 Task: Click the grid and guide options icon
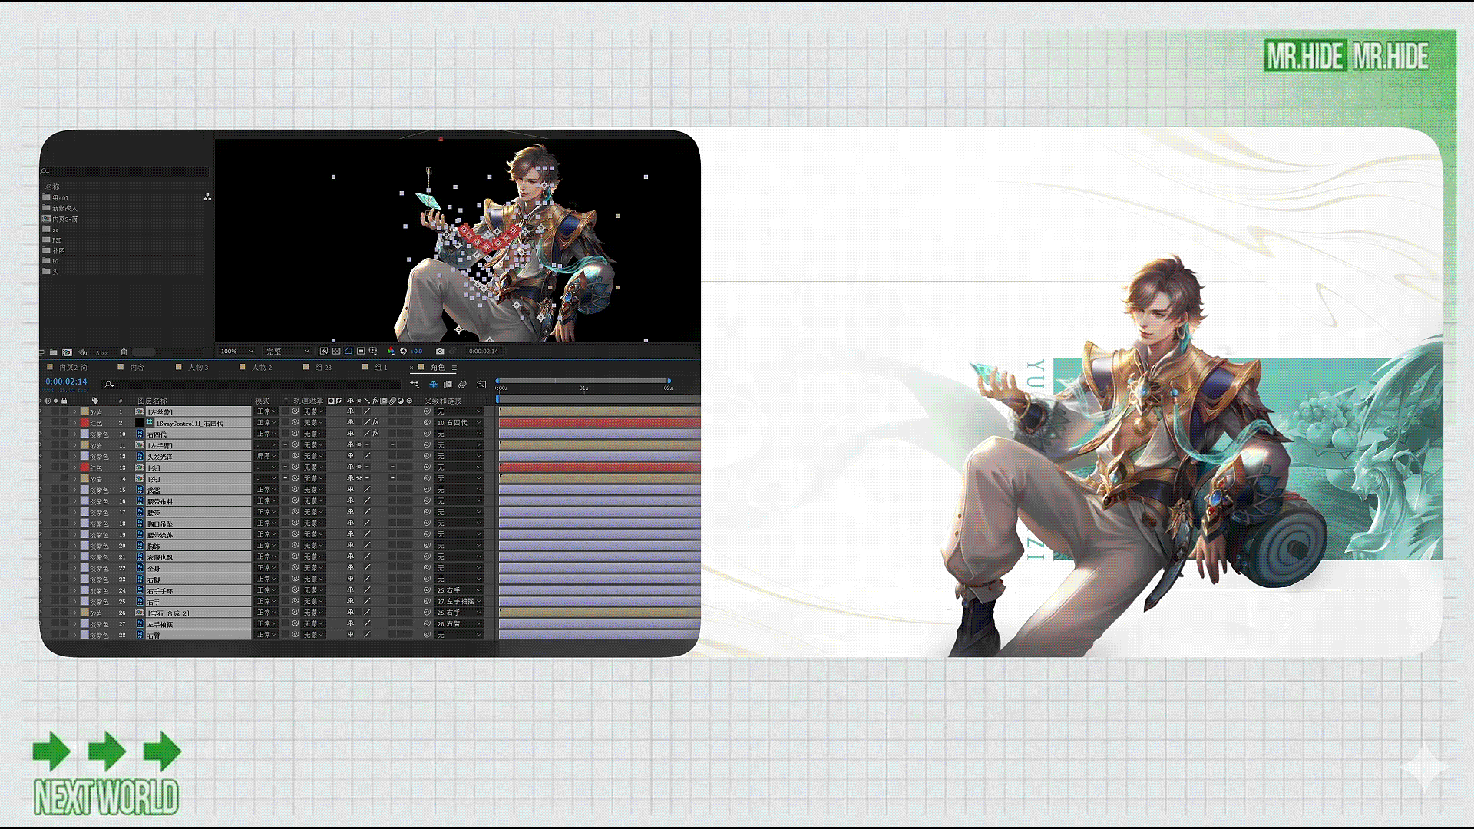373,351
